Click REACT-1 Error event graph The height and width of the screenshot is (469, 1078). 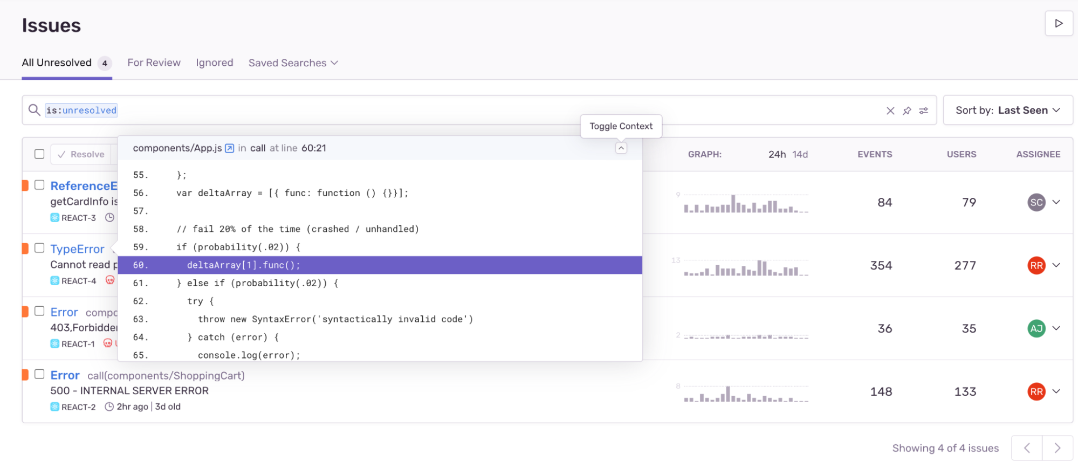[x=746, y=336]
